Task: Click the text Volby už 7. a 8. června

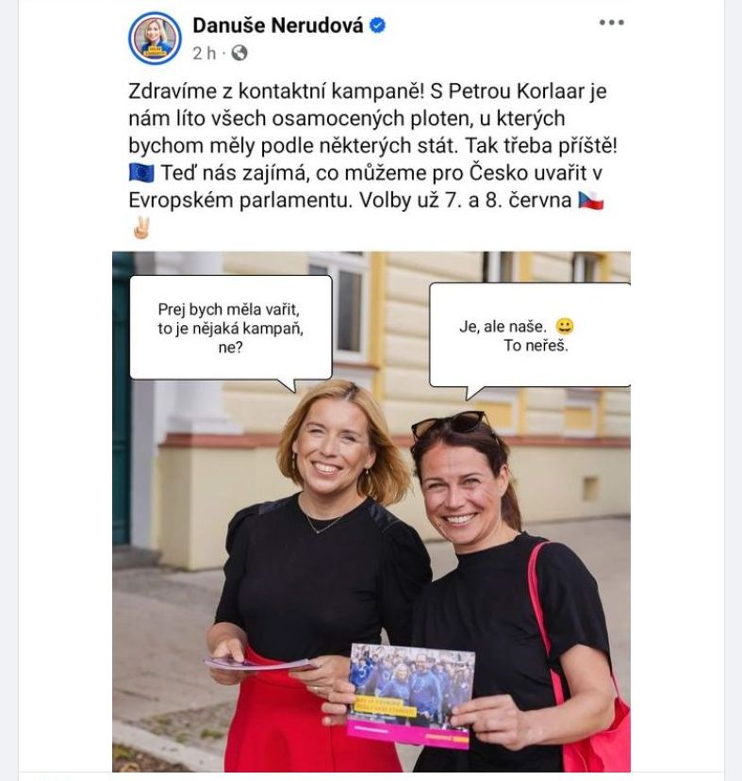Action: 466,201
